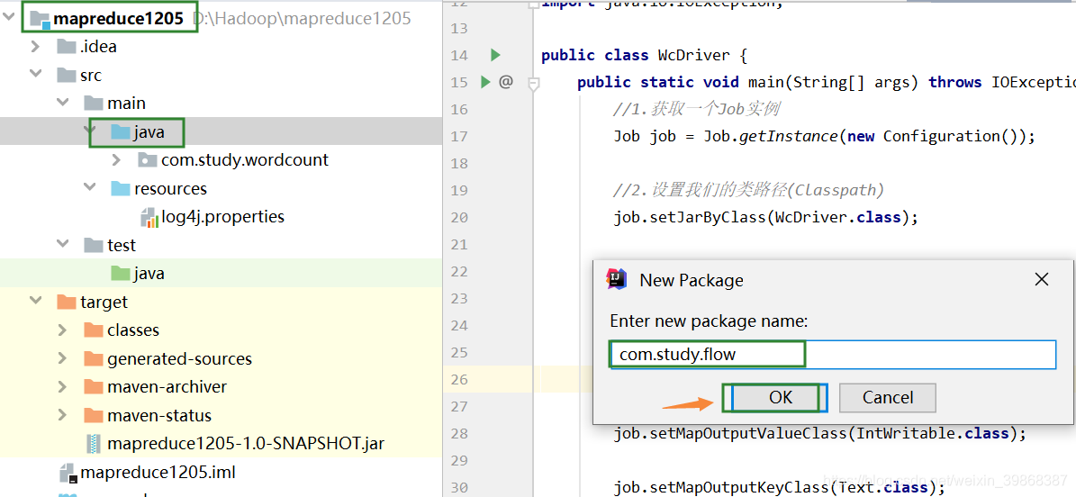Click the main folder icon

(94, 103)
